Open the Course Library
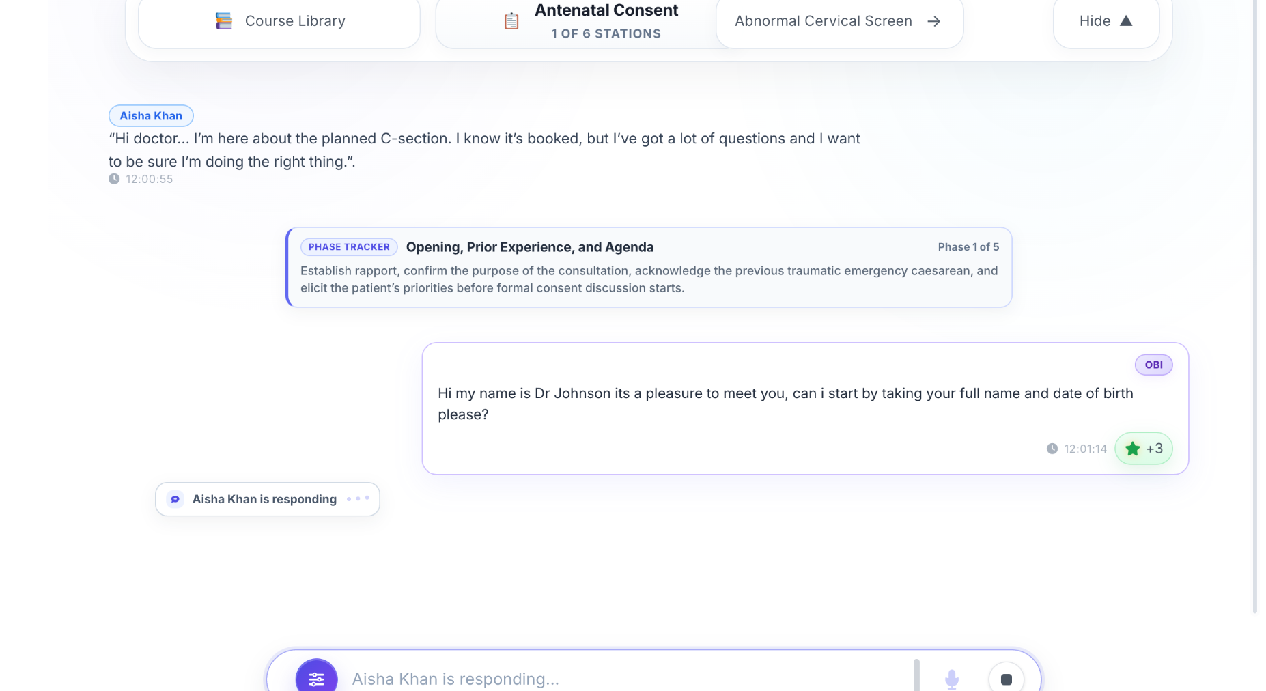 [x=279, y=23]
